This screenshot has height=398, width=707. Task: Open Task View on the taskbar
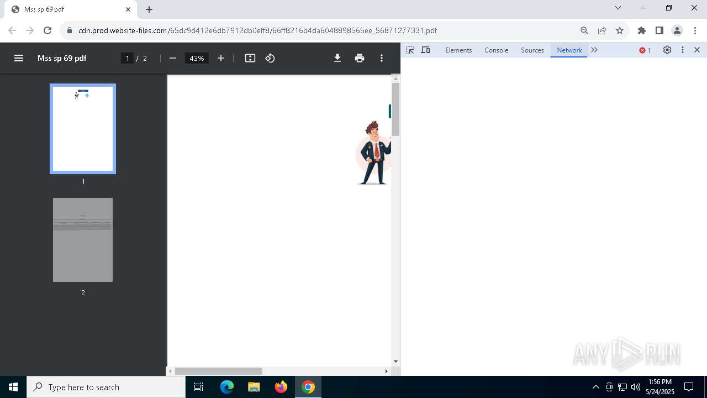199,387
